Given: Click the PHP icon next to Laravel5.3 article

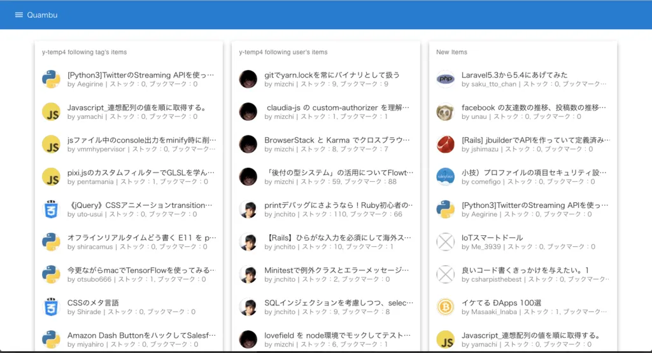Looking at the screenshot, I should (x=445, y=80).
